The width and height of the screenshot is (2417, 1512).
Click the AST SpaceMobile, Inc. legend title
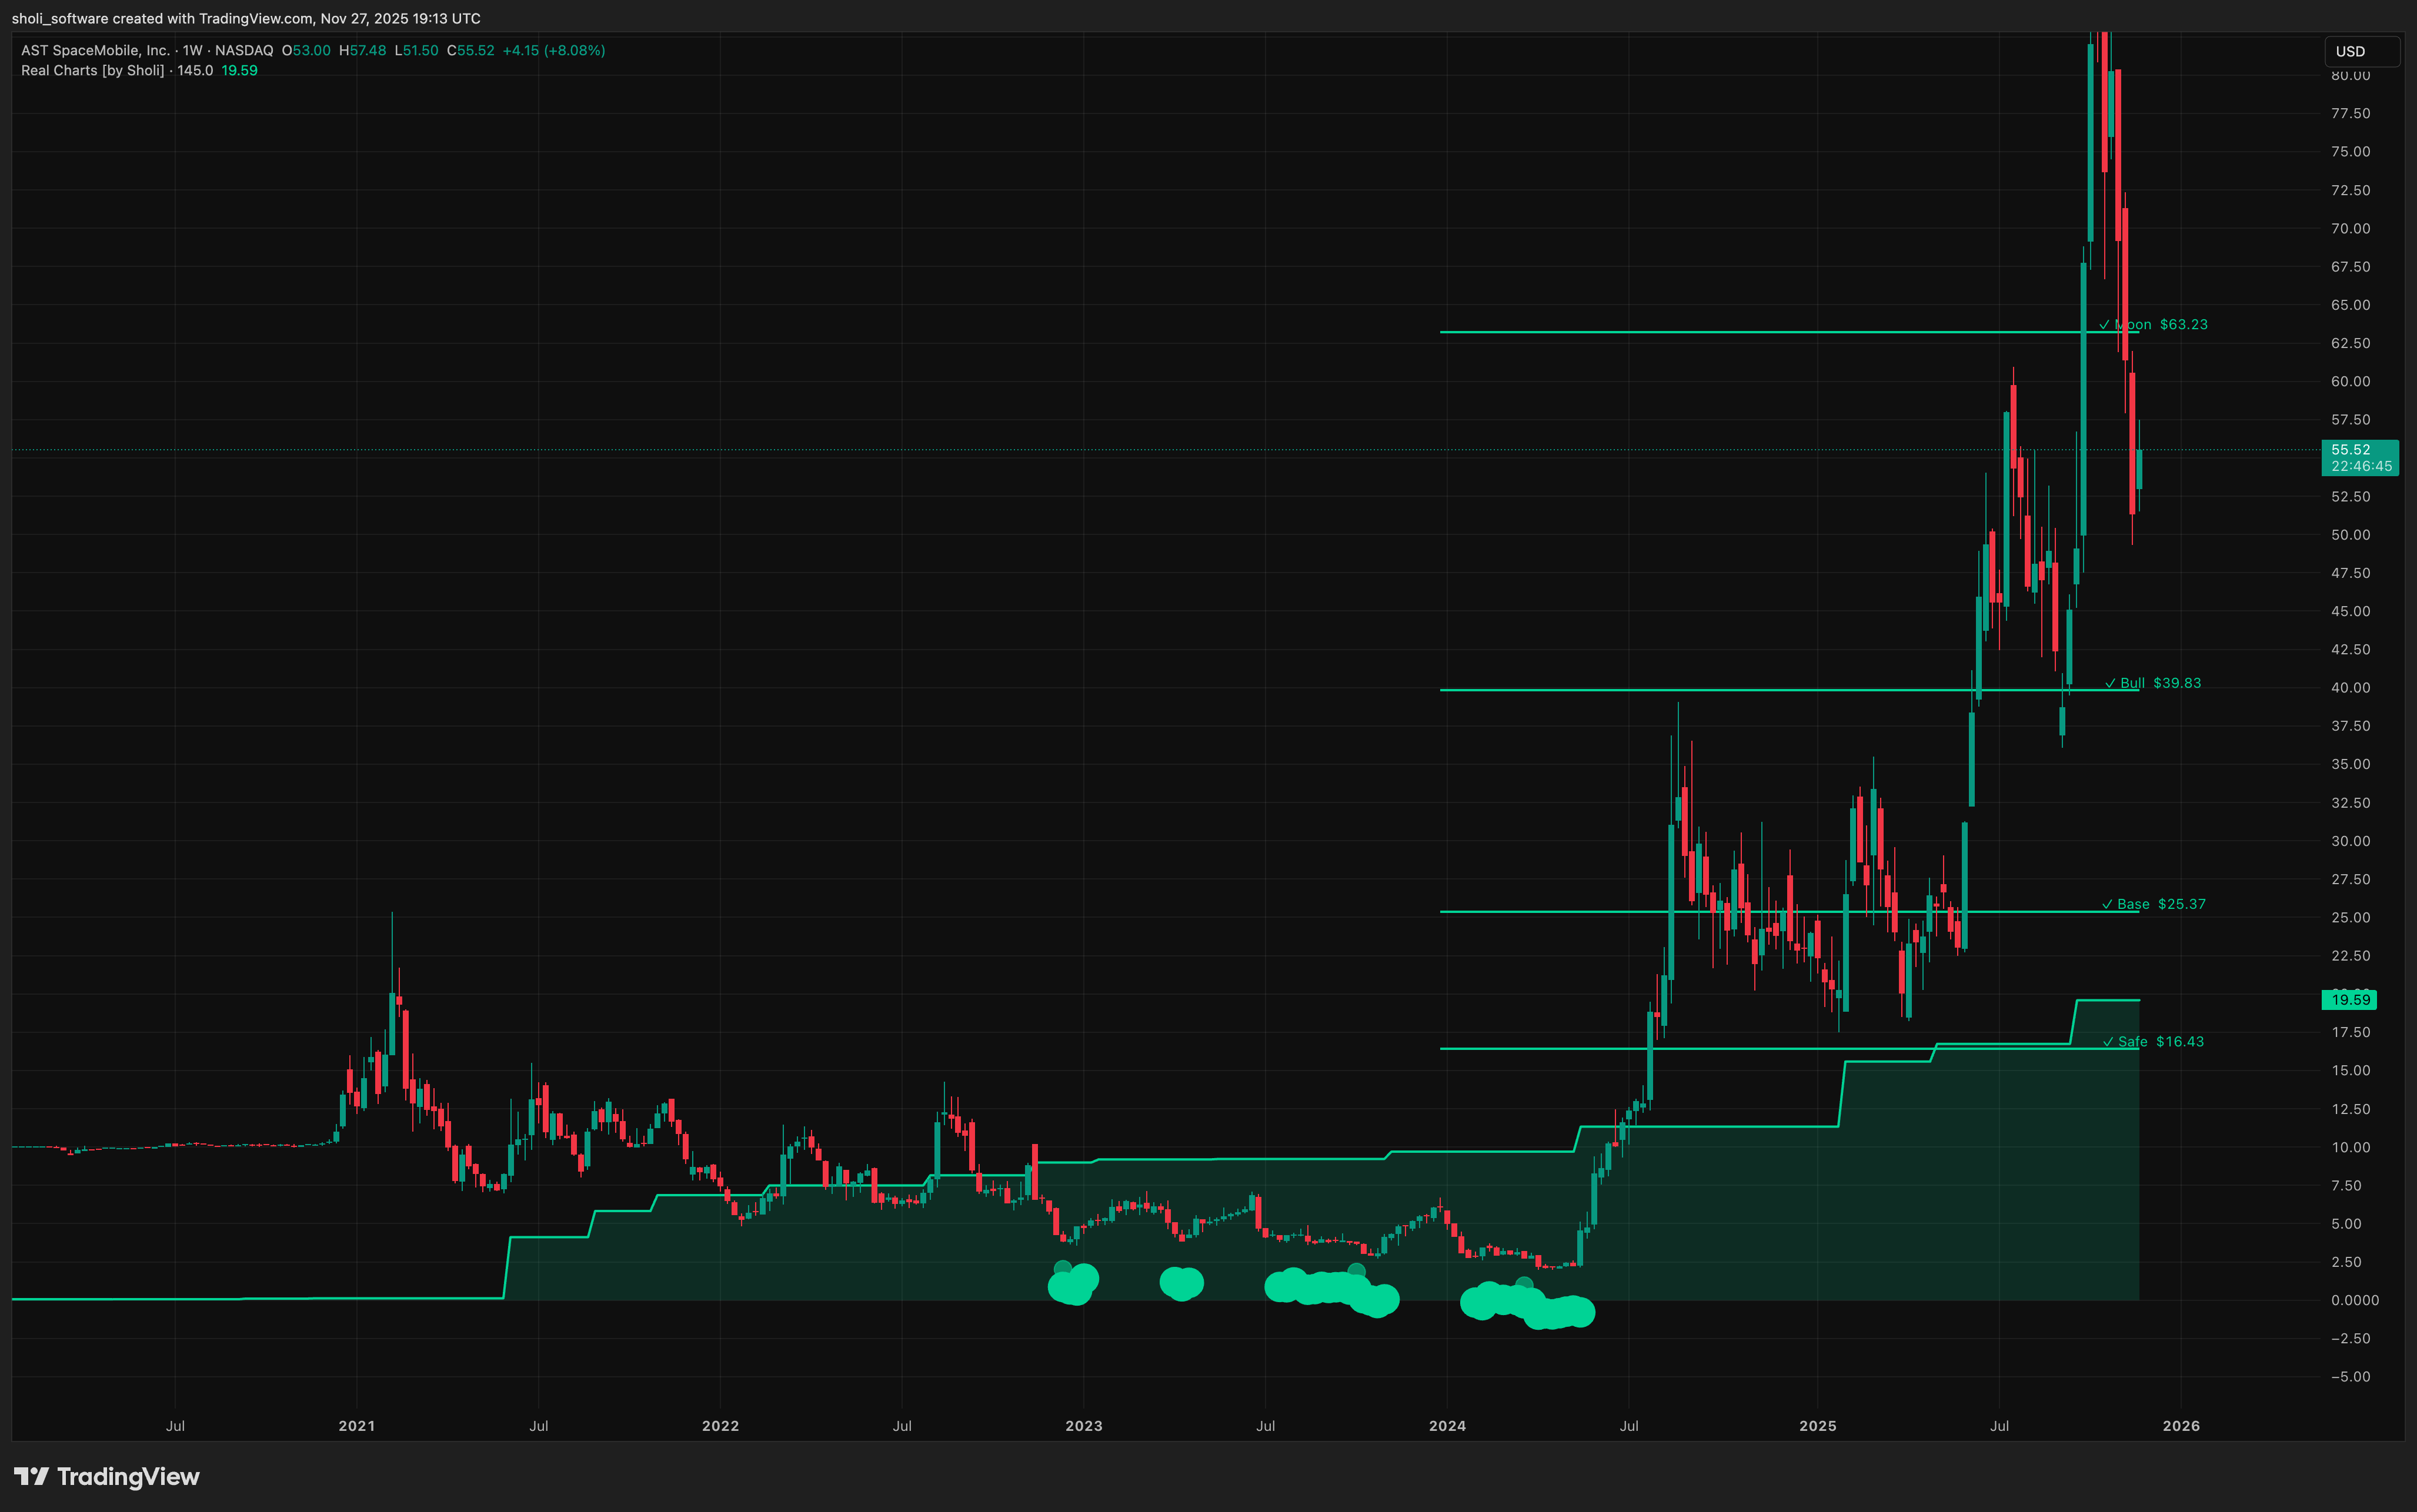tap(95, 50)
